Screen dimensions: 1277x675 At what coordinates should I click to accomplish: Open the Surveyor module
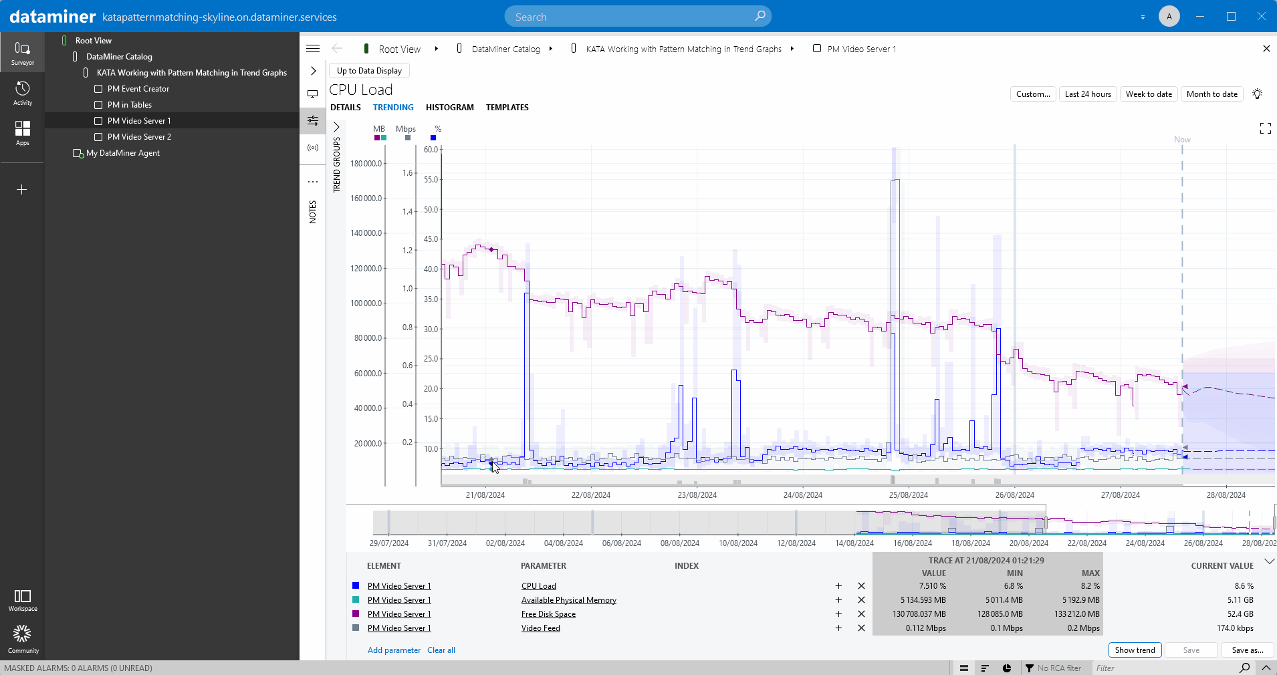click(22, 52)
